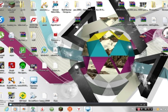Screen dimensions: 168x112
Task: Open the "mods" folder on the desktop
Action: tap(44, 20)
